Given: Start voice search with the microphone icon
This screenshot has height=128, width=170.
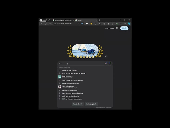Looking at the screenshot, I should click(x=106, y=63).
